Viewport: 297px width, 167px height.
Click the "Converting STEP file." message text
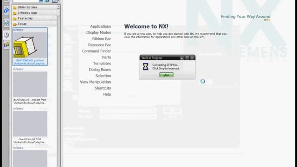pos(165,65)
